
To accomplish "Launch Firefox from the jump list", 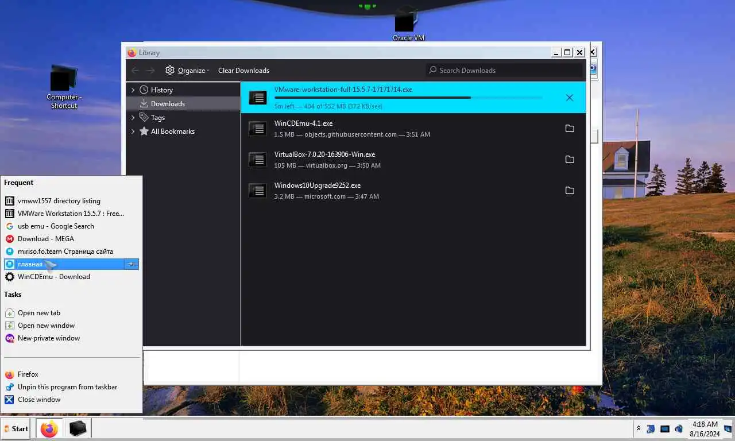I will (x=71, y=374).
